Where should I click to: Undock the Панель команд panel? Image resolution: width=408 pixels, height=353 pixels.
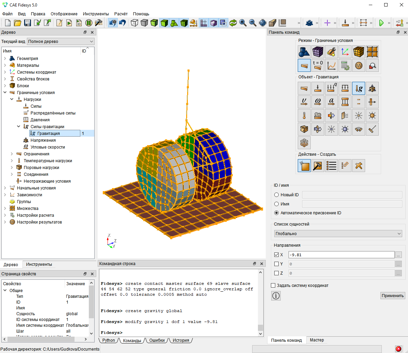pos(398,32)
